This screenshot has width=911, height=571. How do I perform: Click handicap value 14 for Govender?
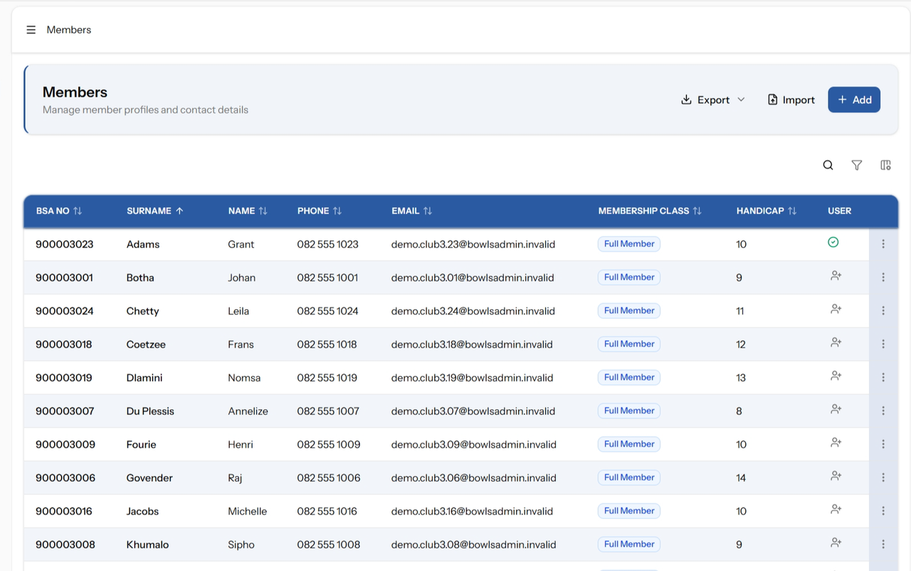[x=741, y=478]
